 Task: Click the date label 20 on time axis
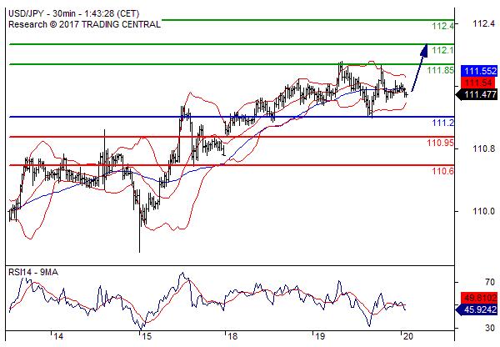coord(407,336)
